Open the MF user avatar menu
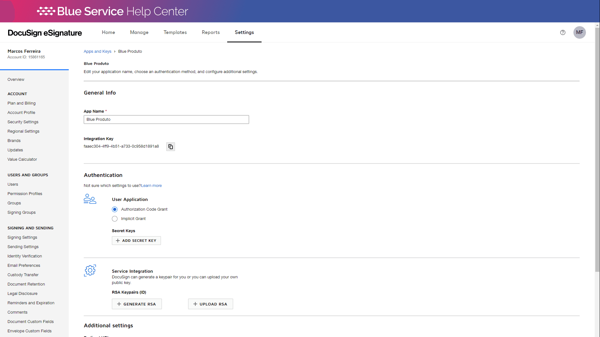 coord(579,32)
